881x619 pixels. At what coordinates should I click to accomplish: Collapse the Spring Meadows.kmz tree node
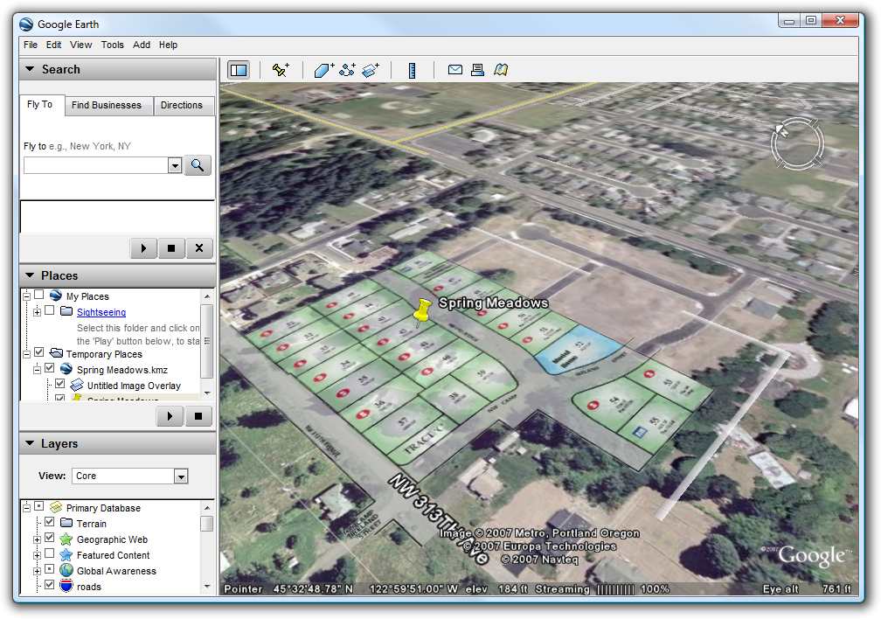tap(37, 370)
